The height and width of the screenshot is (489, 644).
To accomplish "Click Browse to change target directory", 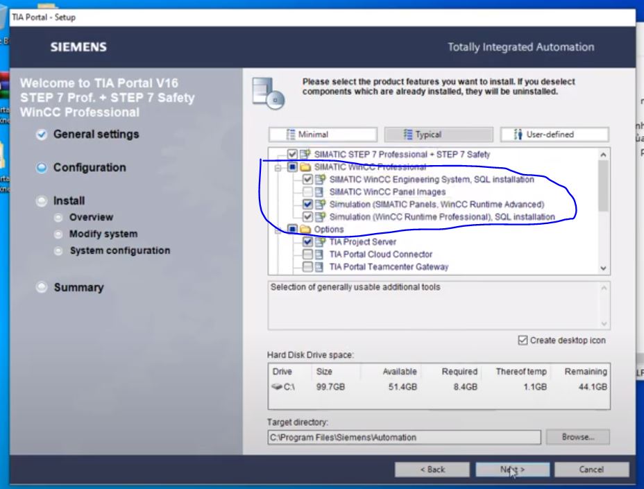I will tap(577, 438).
